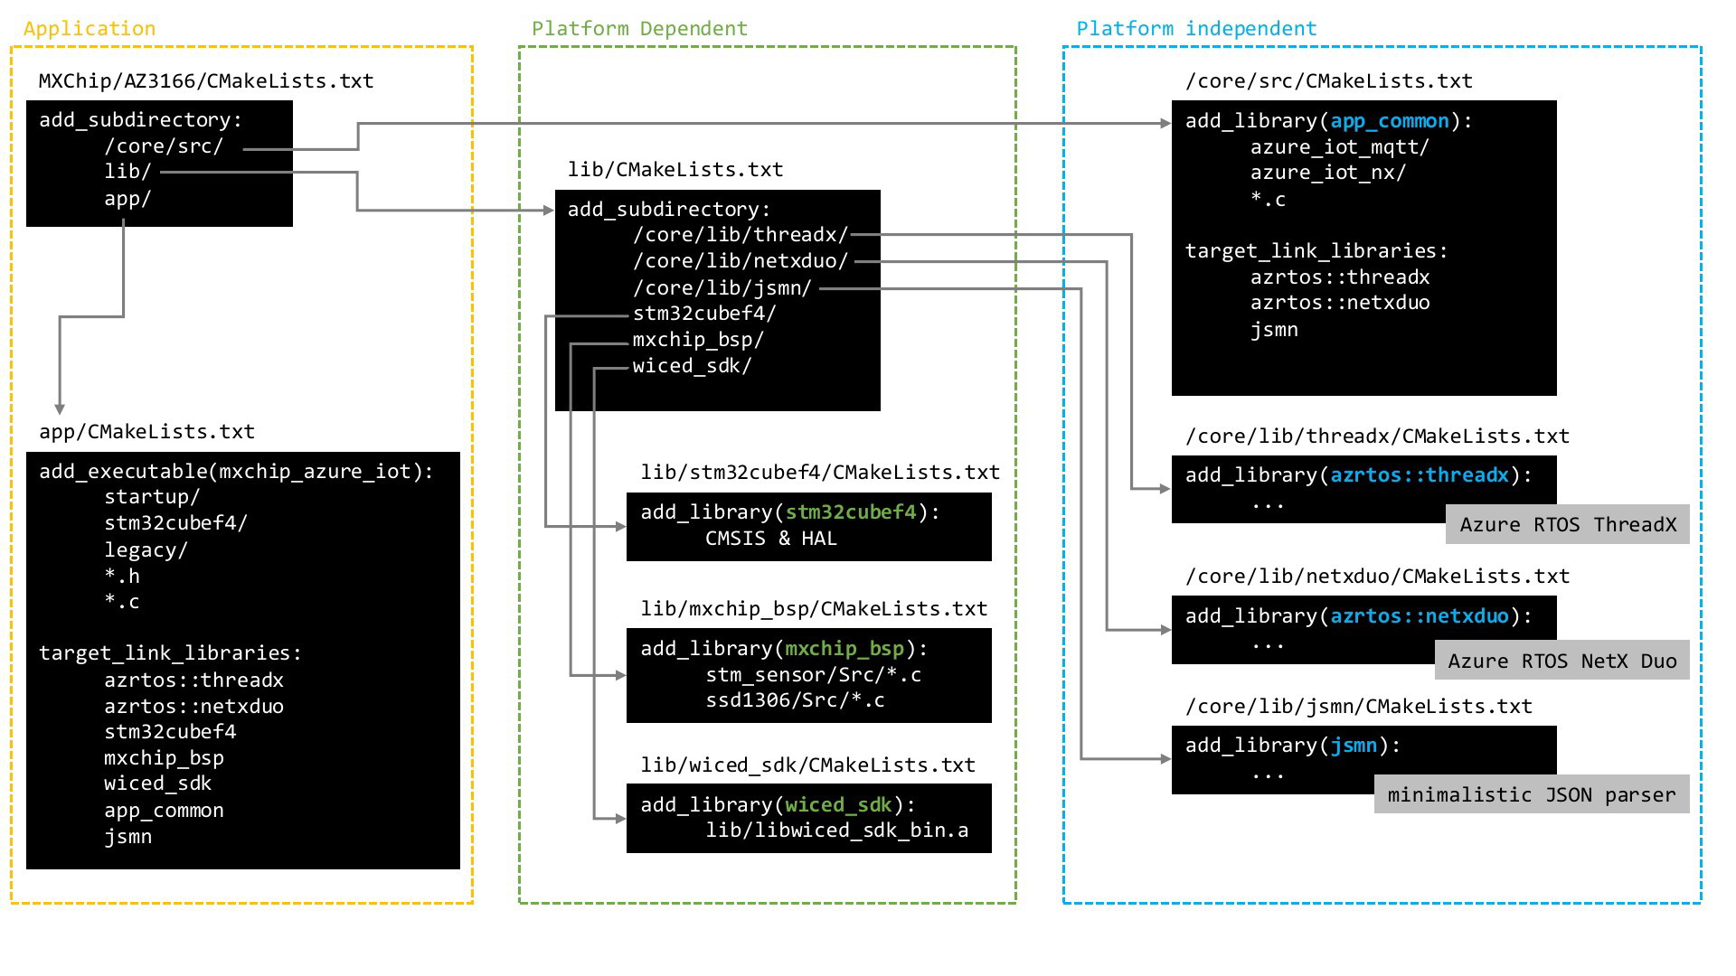Click "azrtos::netxduo" in app/CMakeLists.txt box
Screen dimensions: 1736x976
(193, 707)
